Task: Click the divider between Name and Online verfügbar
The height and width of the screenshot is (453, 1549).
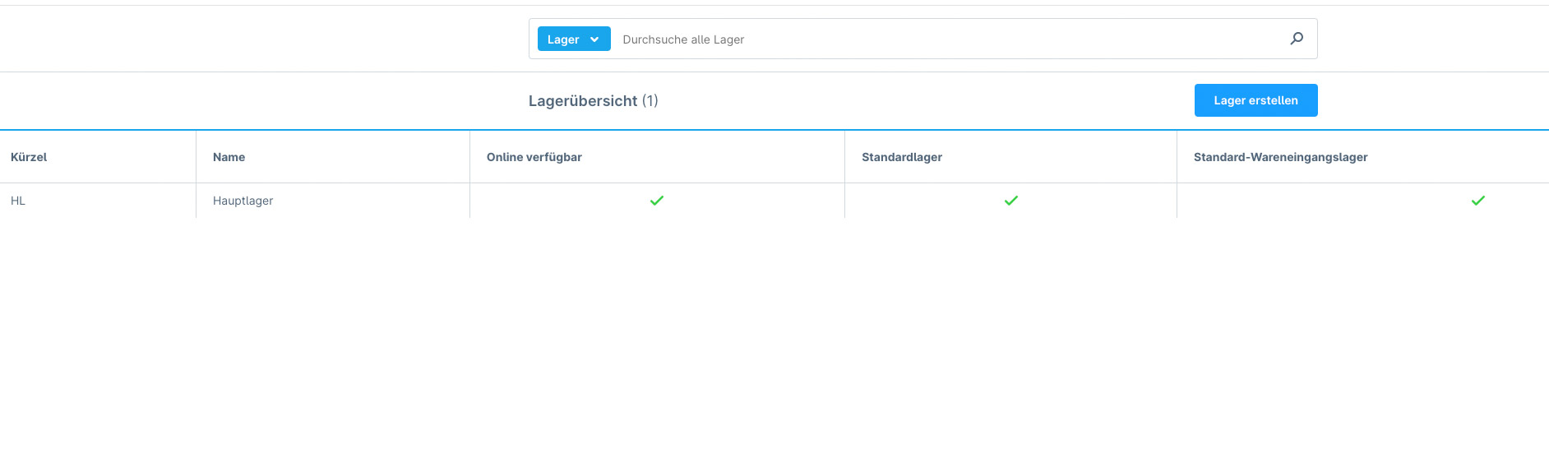Action: [469, 157]
